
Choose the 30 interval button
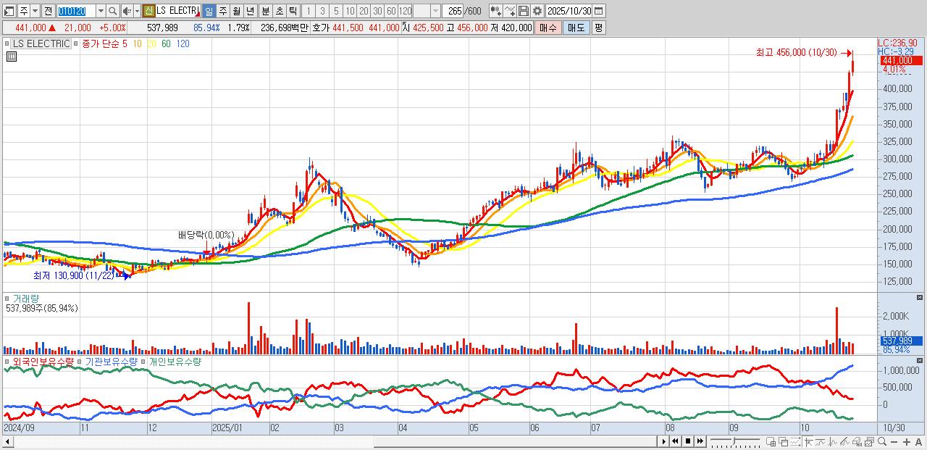[x=377, y=11]
